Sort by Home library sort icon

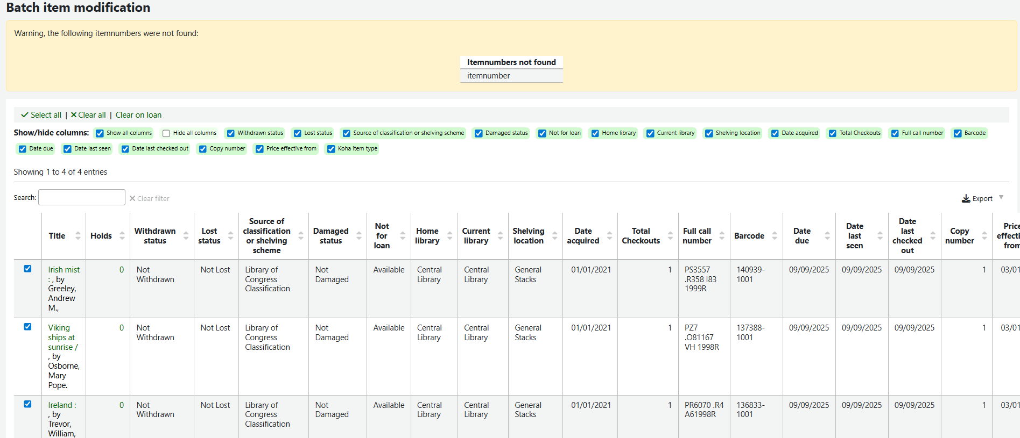pyautogui.click(x=450, y=236)
